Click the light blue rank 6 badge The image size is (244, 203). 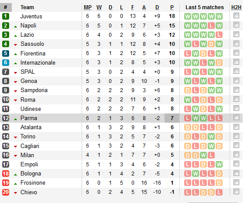coord(6,62)
